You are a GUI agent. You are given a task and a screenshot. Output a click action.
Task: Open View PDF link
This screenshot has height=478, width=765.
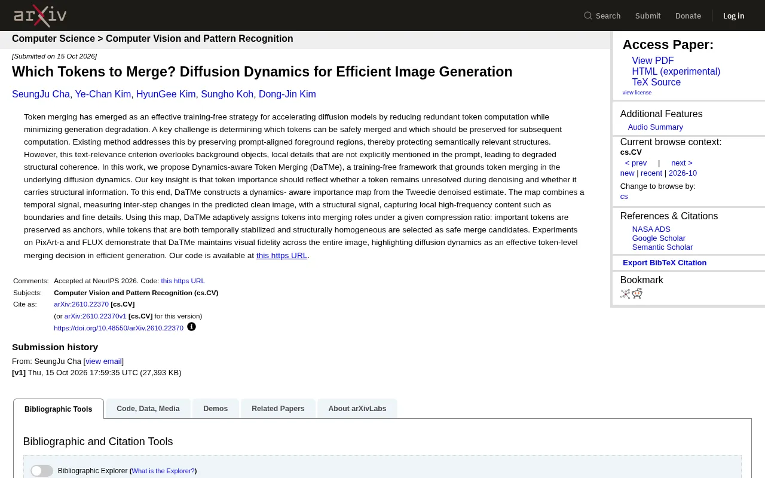[x=653, y=61]
